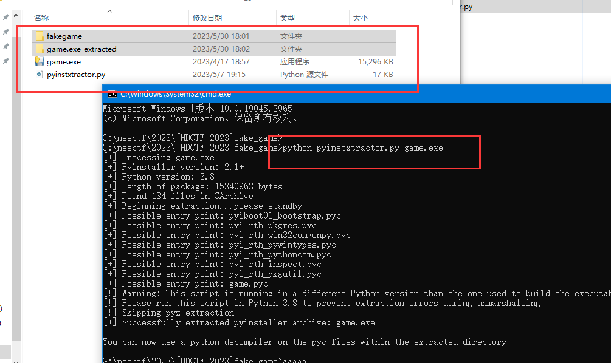Screen dimensions: 611x363
Task: Click the pyinstxtractor.py Python file icon
Action: [x=40, y=75]
